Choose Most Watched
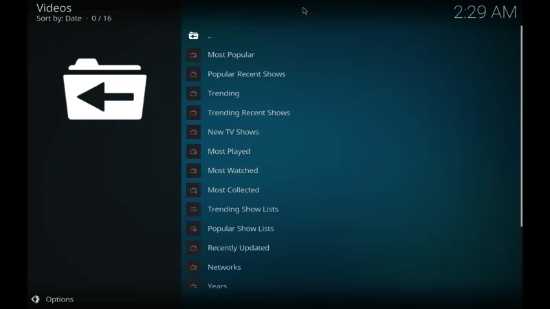 232,170
